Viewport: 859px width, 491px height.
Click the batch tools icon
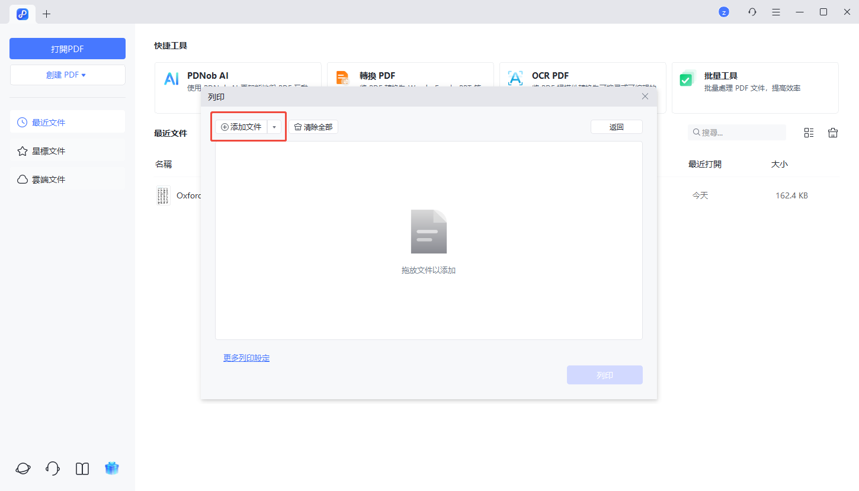(687, 78)
